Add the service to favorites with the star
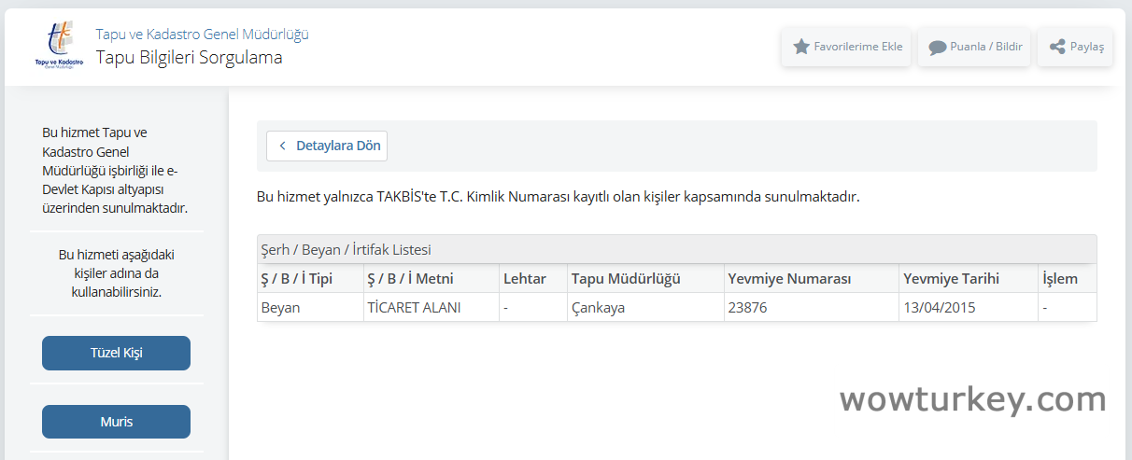Screen dimensions: 1132x460 pyautogui.click(x=846, y=47)
